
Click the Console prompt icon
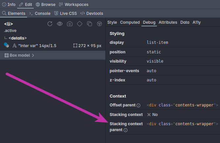[31, 13]
